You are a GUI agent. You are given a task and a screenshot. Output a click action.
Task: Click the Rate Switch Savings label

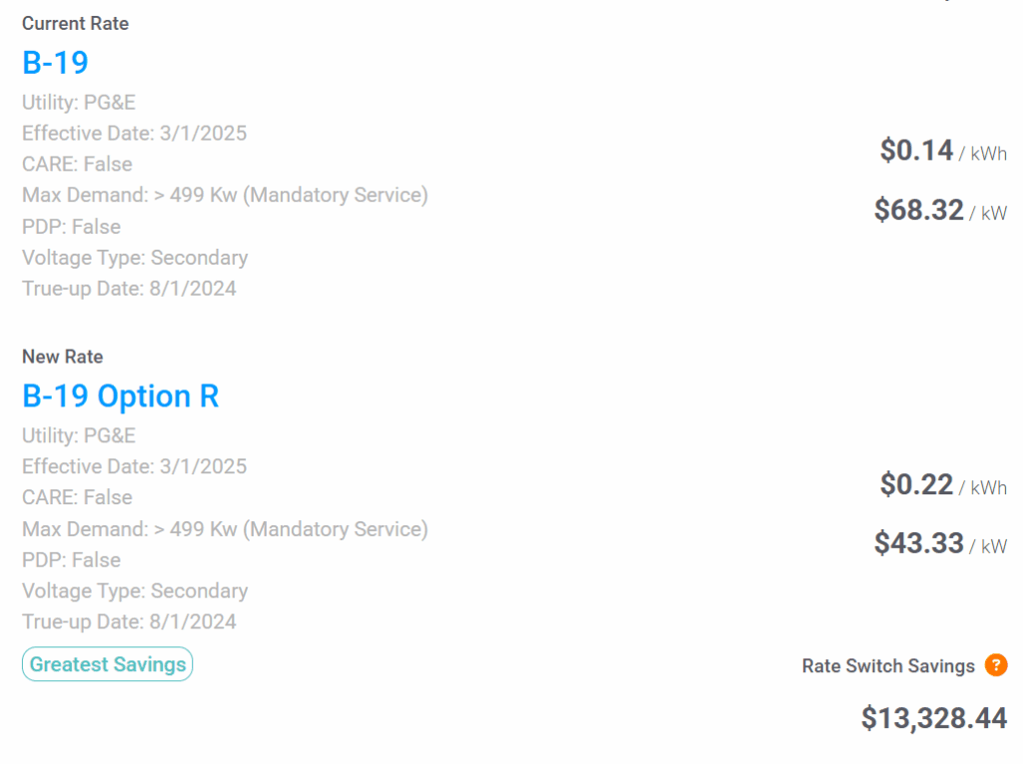tap(888, 666)
